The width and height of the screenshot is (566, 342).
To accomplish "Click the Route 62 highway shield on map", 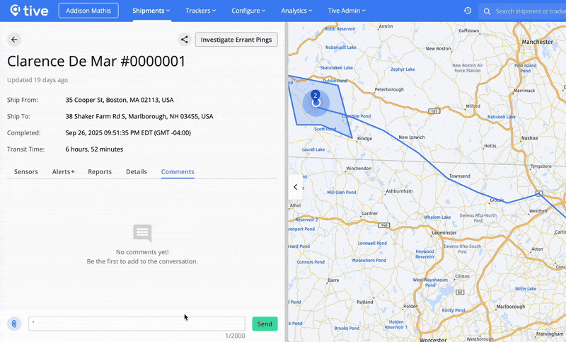I will (x=460, y=292).
